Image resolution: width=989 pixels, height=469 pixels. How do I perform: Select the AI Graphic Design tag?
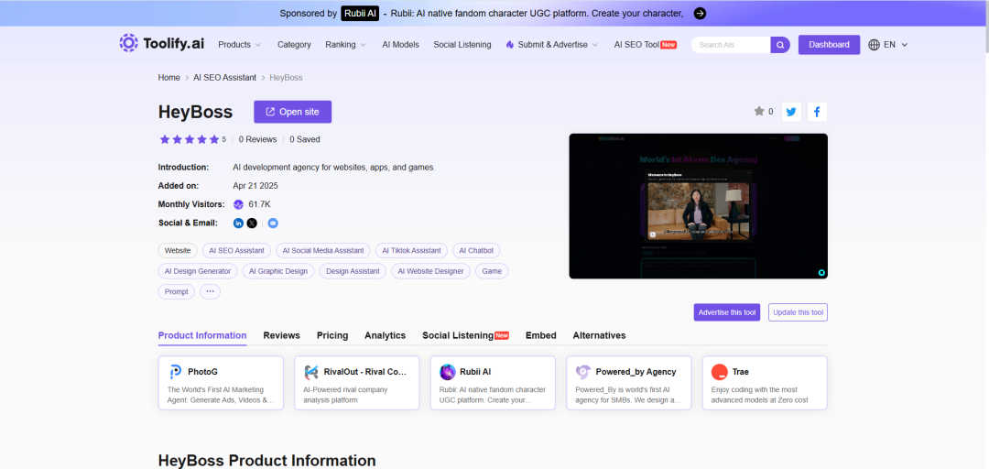[278, 271]
